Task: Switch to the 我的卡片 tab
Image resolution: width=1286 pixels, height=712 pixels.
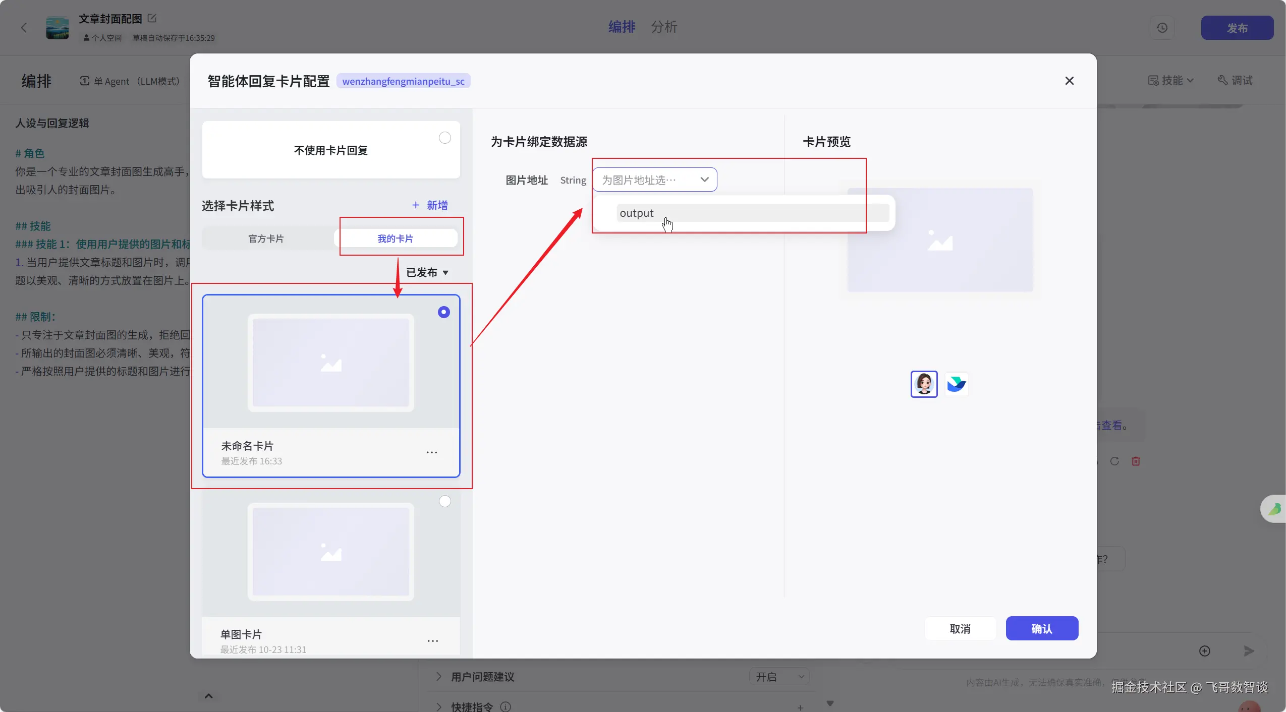Action: (395, 239)
